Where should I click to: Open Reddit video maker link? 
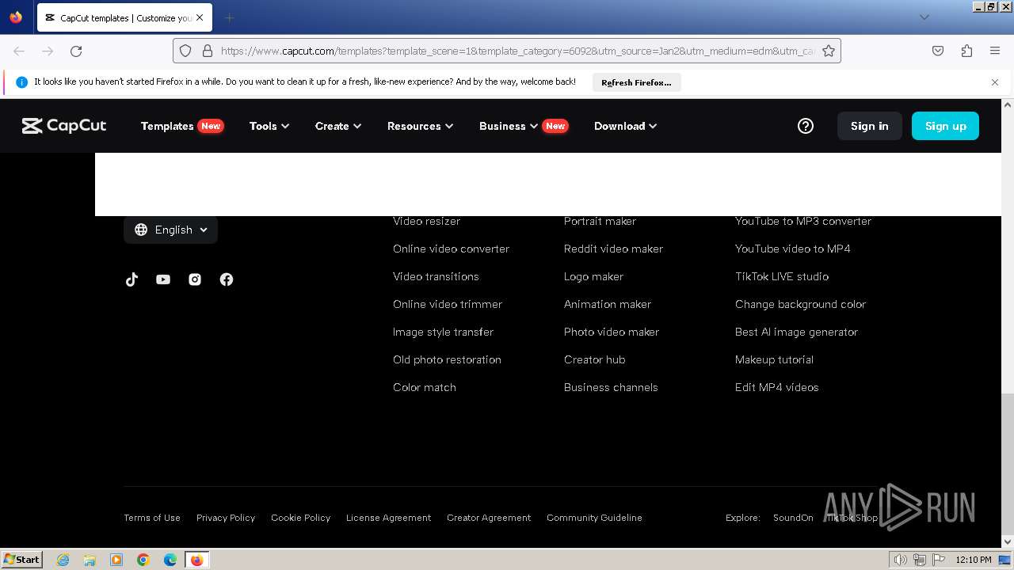point(613,249)
